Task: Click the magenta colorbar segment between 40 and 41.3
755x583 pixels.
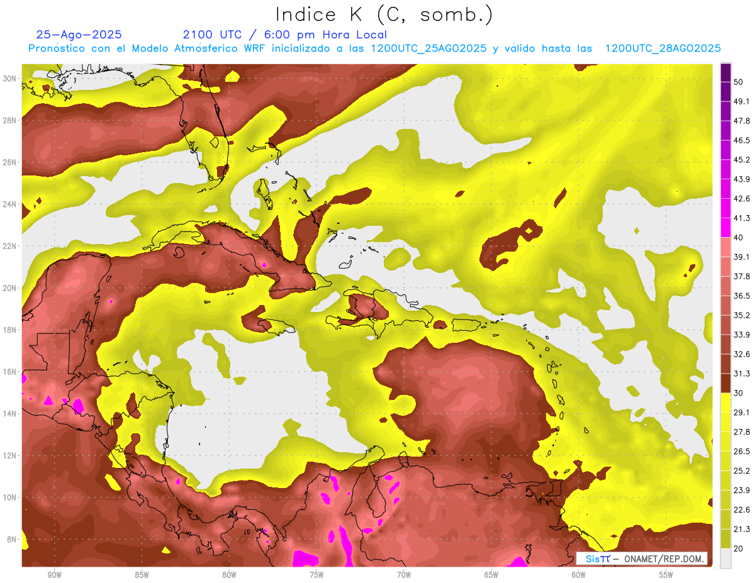Action: [x=725, y=228]
